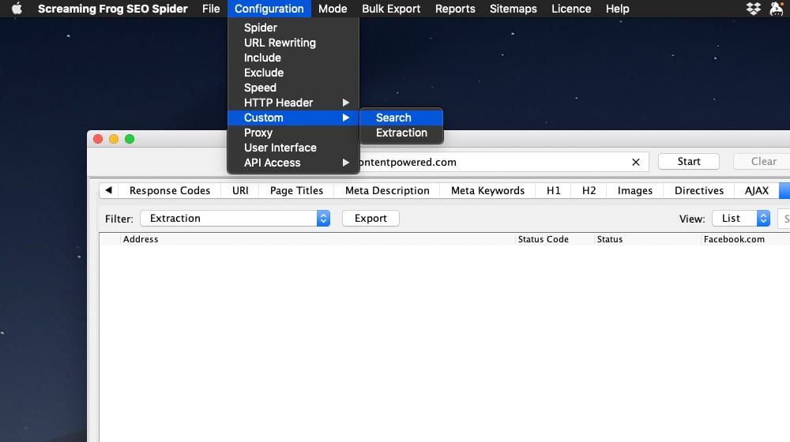Open the Sitemaps menu

[513, 9]
